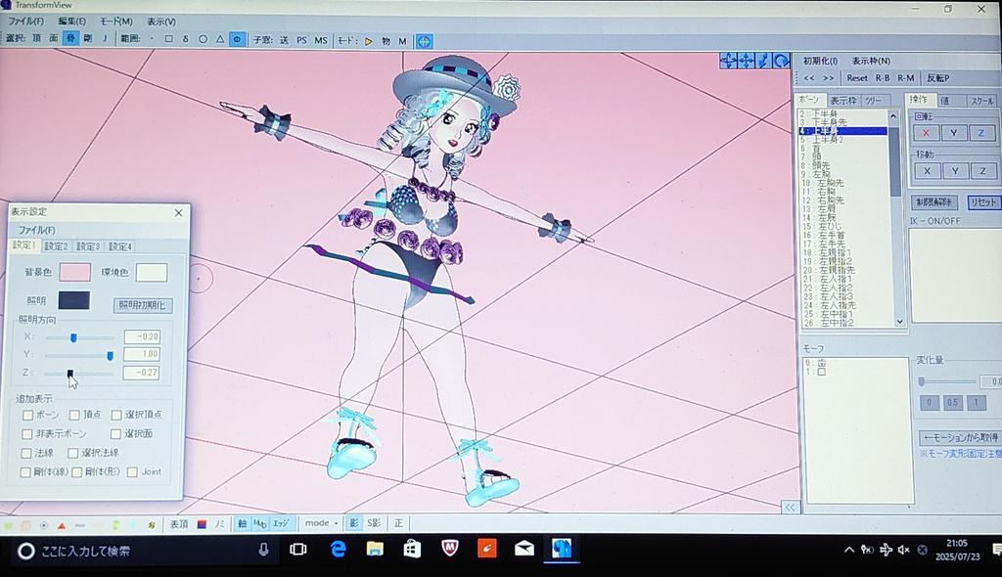Image resolution: width=1002 pixels, height=577 pixels.
Task: Toggle エッジ edge display button
Action: 281,523
